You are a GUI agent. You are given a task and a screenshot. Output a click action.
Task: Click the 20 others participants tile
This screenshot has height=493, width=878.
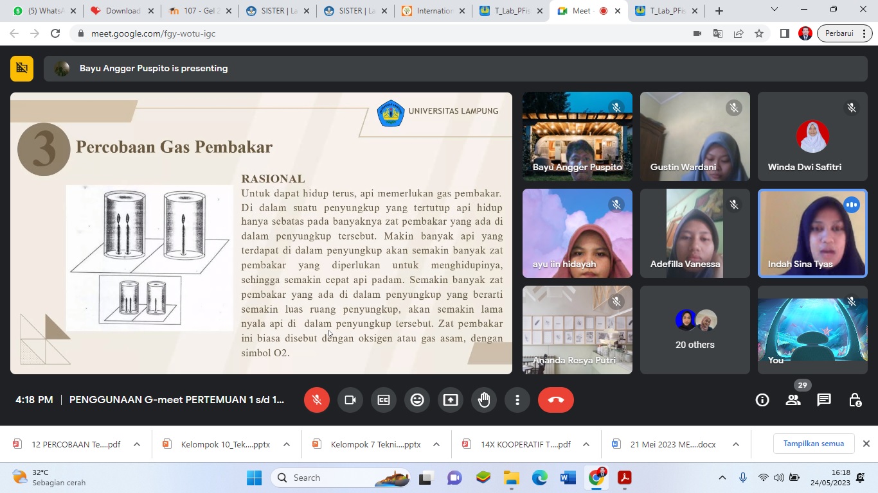[695, 330]
